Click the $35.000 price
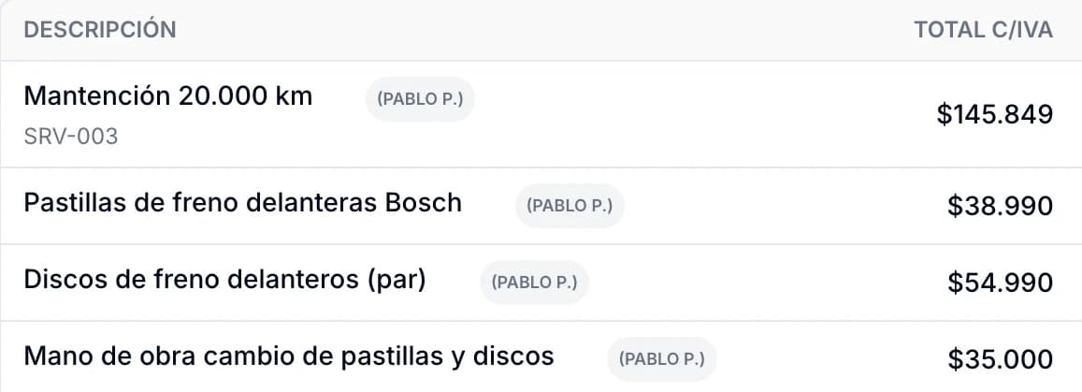Image resolution: width=1082 pixels, height=392 pixels. click(1000, 359)
